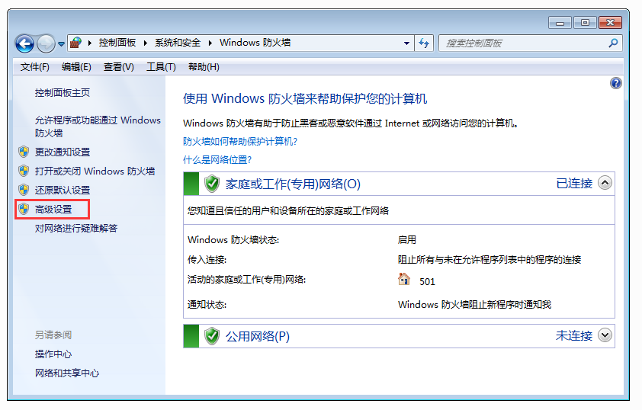Open the 编辑(E) menu

[x=76, y=67]
